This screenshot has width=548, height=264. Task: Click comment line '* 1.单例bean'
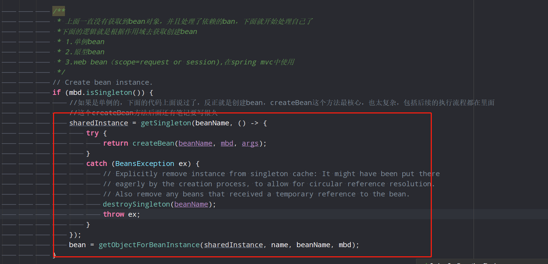click(x=81, y=42)
